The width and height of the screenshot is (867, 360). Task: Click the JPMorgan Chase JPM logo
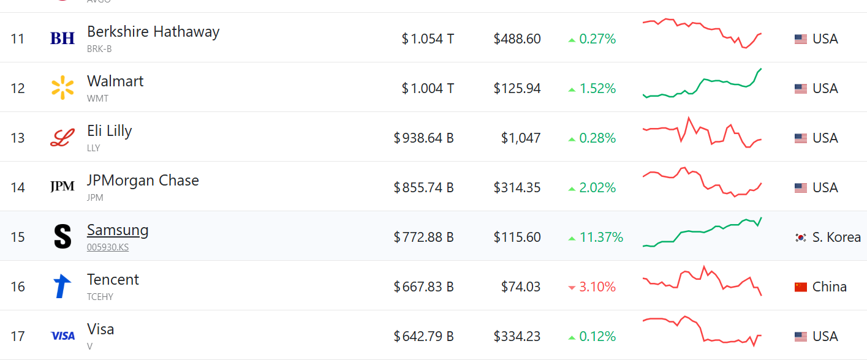62,187
